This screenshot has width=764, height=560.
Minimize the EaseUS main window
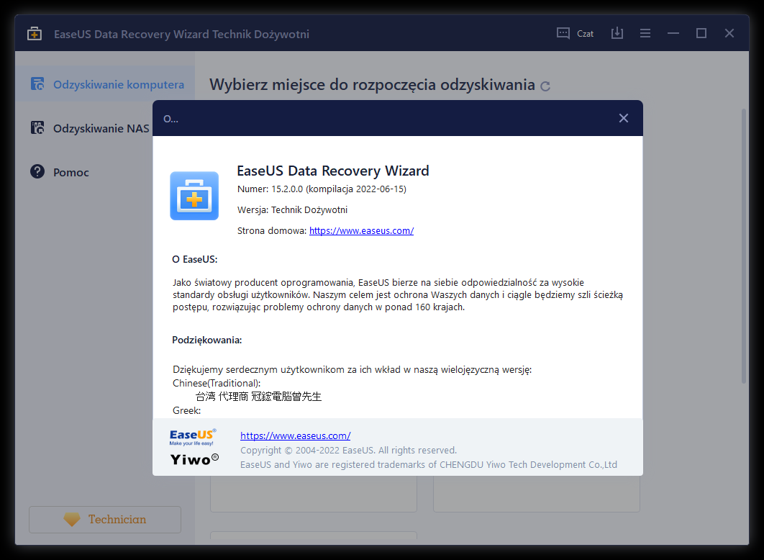(673, 33)
